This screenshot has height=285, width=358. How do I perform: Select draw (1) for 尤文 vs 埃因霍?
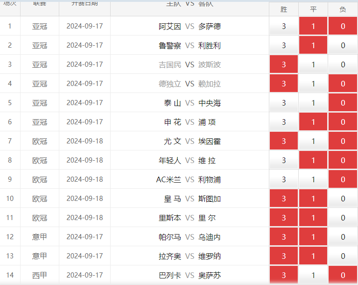click(313, 141)
